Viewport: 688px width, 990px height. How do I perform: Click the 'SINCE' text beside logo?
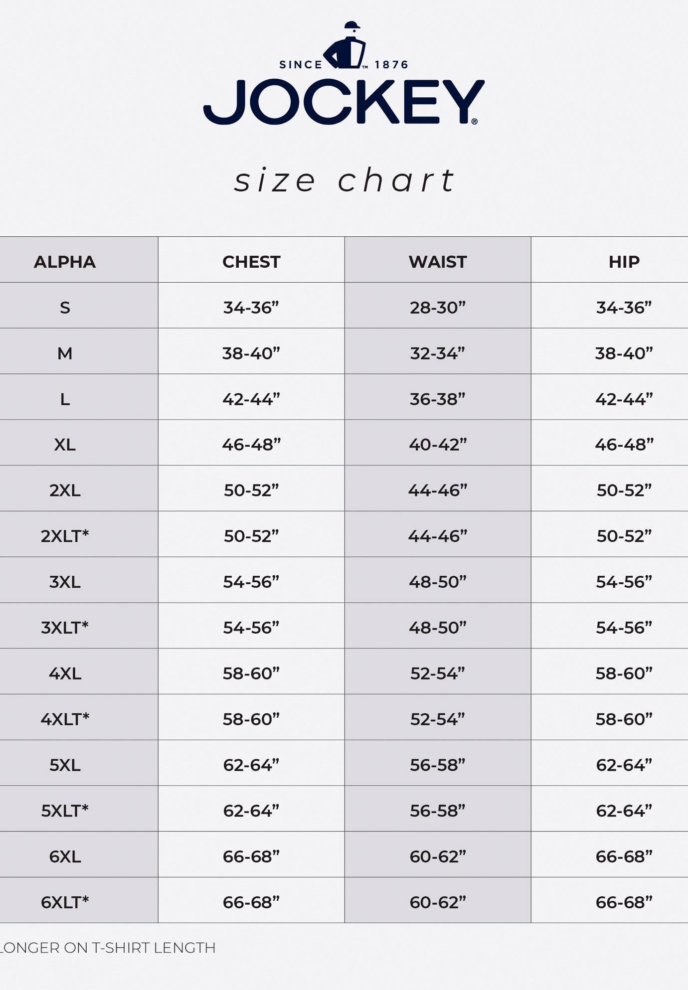301,65
